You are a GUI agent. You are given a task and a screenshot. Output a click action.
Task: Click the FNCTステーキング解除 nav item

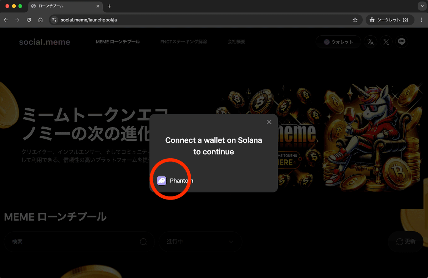183,42
